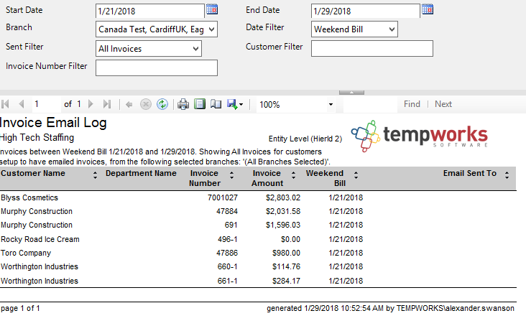The height and width of the screenshot is (326, 526).
Task: Click the tempworks software logo
Action: coord(420,136)
